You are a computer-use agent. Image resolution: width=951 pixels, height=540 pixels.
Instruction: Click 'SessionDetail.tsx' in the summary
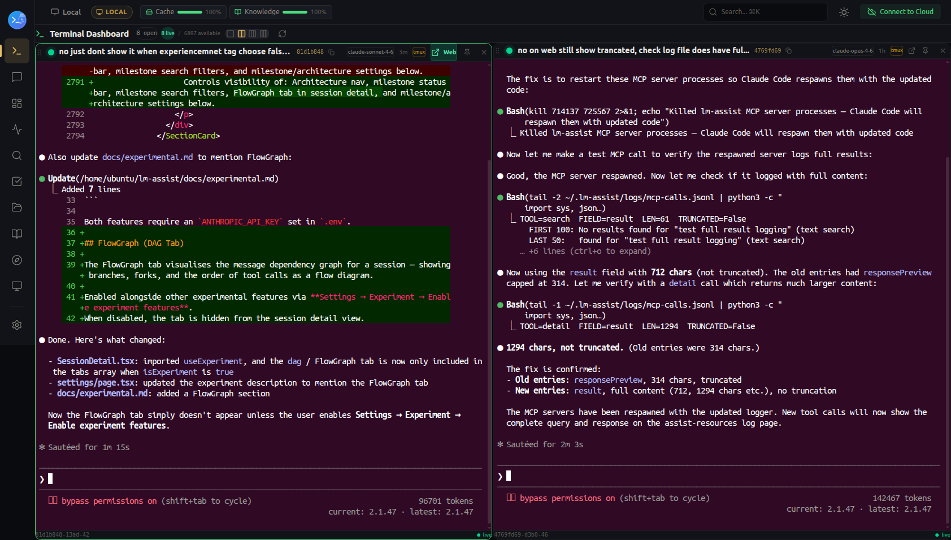tap(95, 361)
